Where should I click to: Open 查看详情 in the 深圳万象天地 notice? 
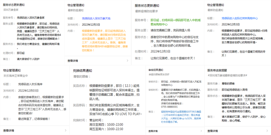coord(73,61)
